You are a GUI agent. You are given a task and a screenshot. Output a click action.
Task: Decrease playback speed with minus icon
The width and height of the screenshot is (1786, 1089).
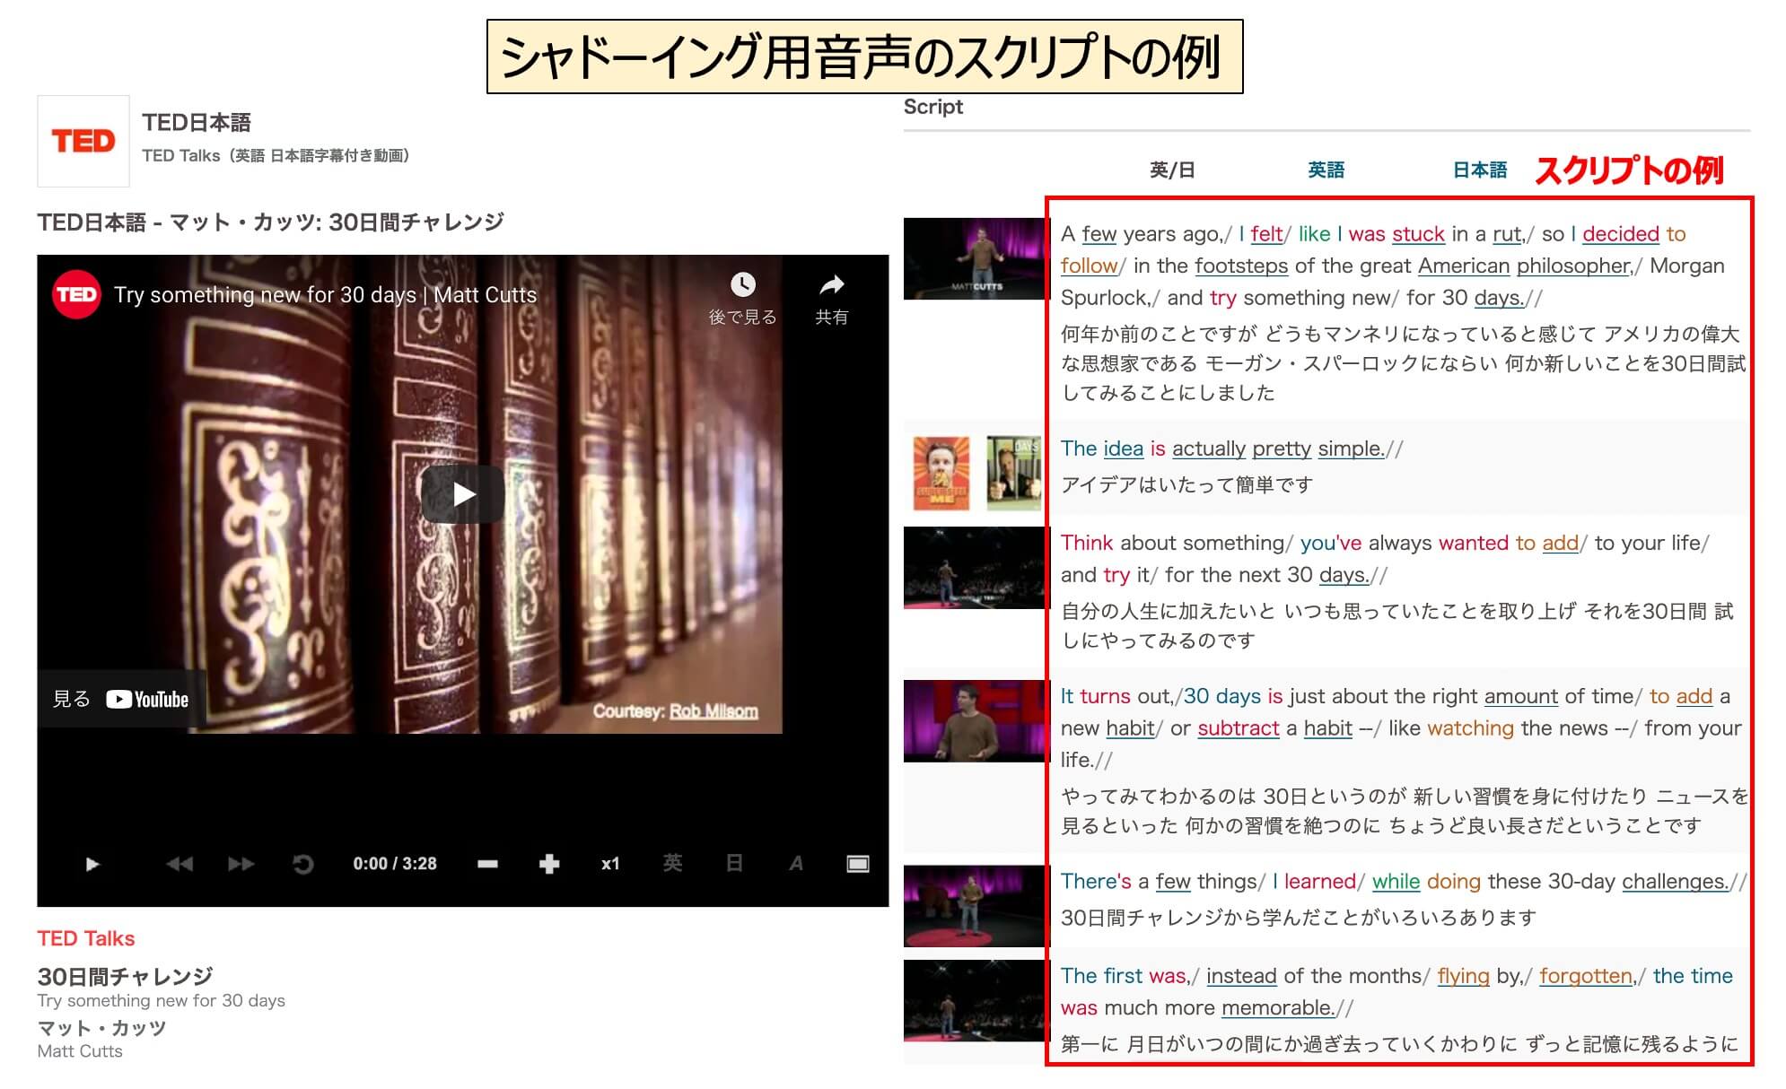pos(487,864)
